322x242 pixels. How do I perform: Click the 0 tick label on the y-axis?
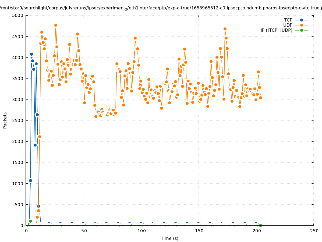point(22,226)
